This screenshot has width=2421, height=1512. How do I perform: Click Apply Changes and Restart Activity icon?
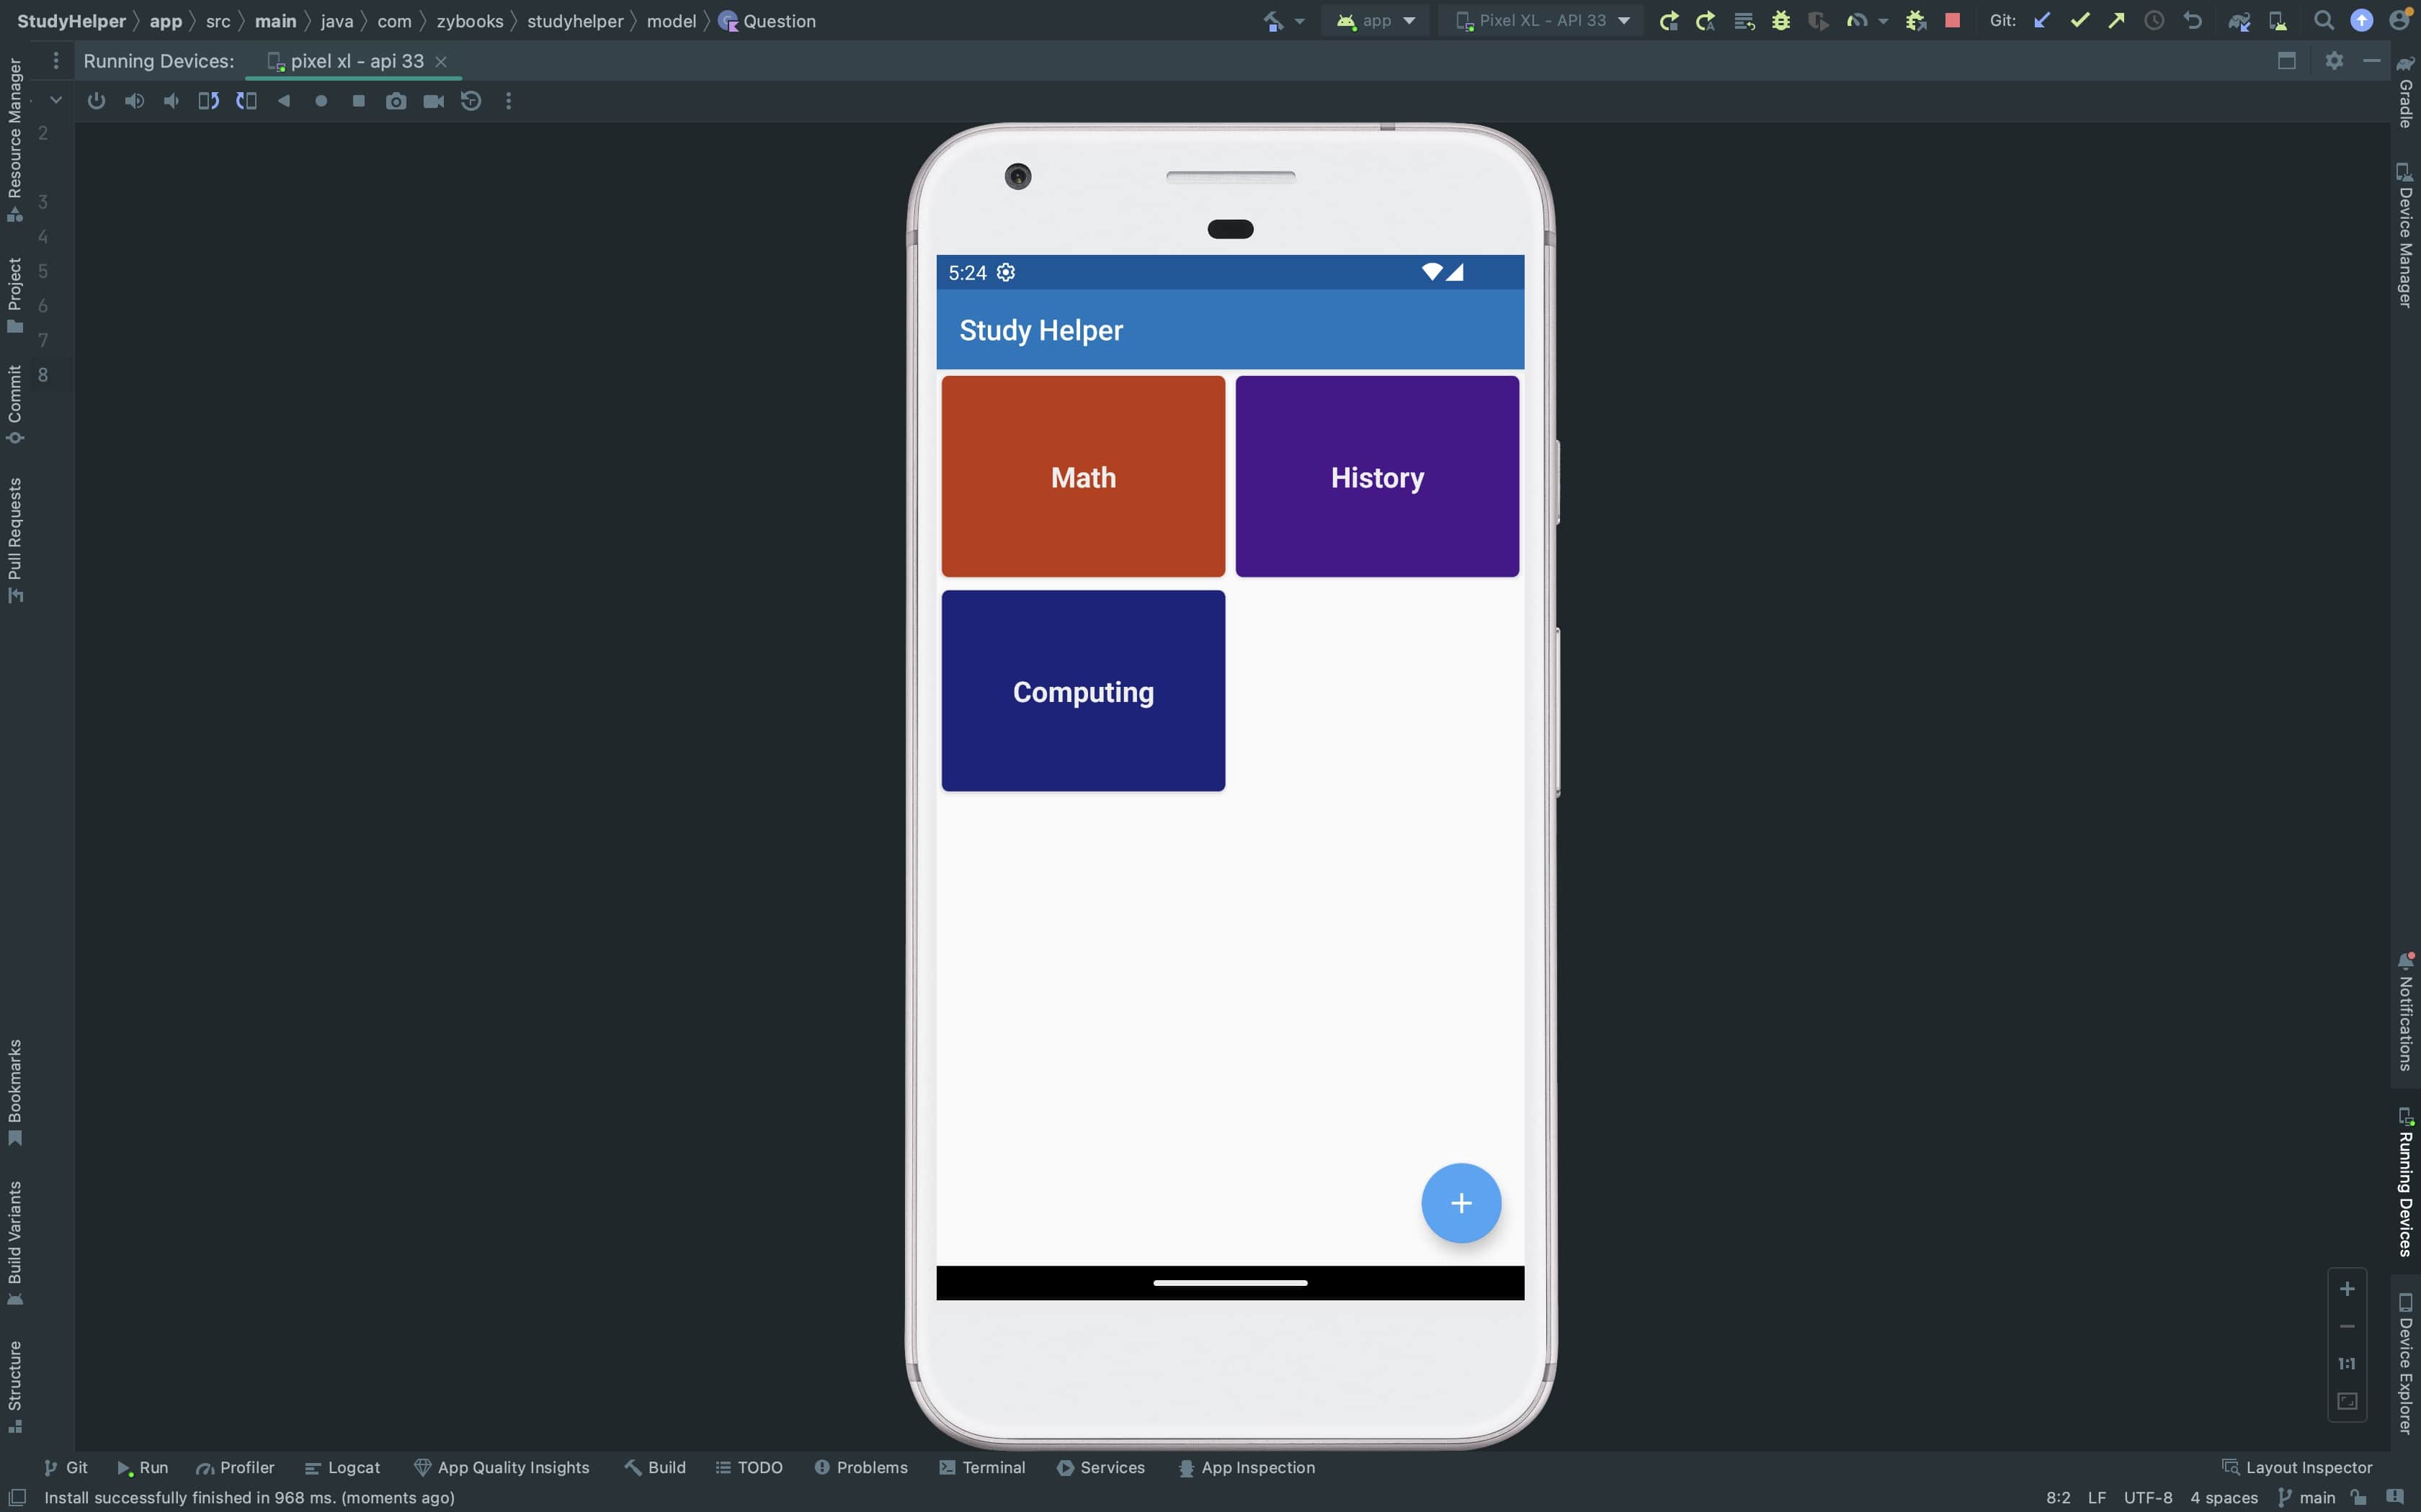[x=1706, y=21]
